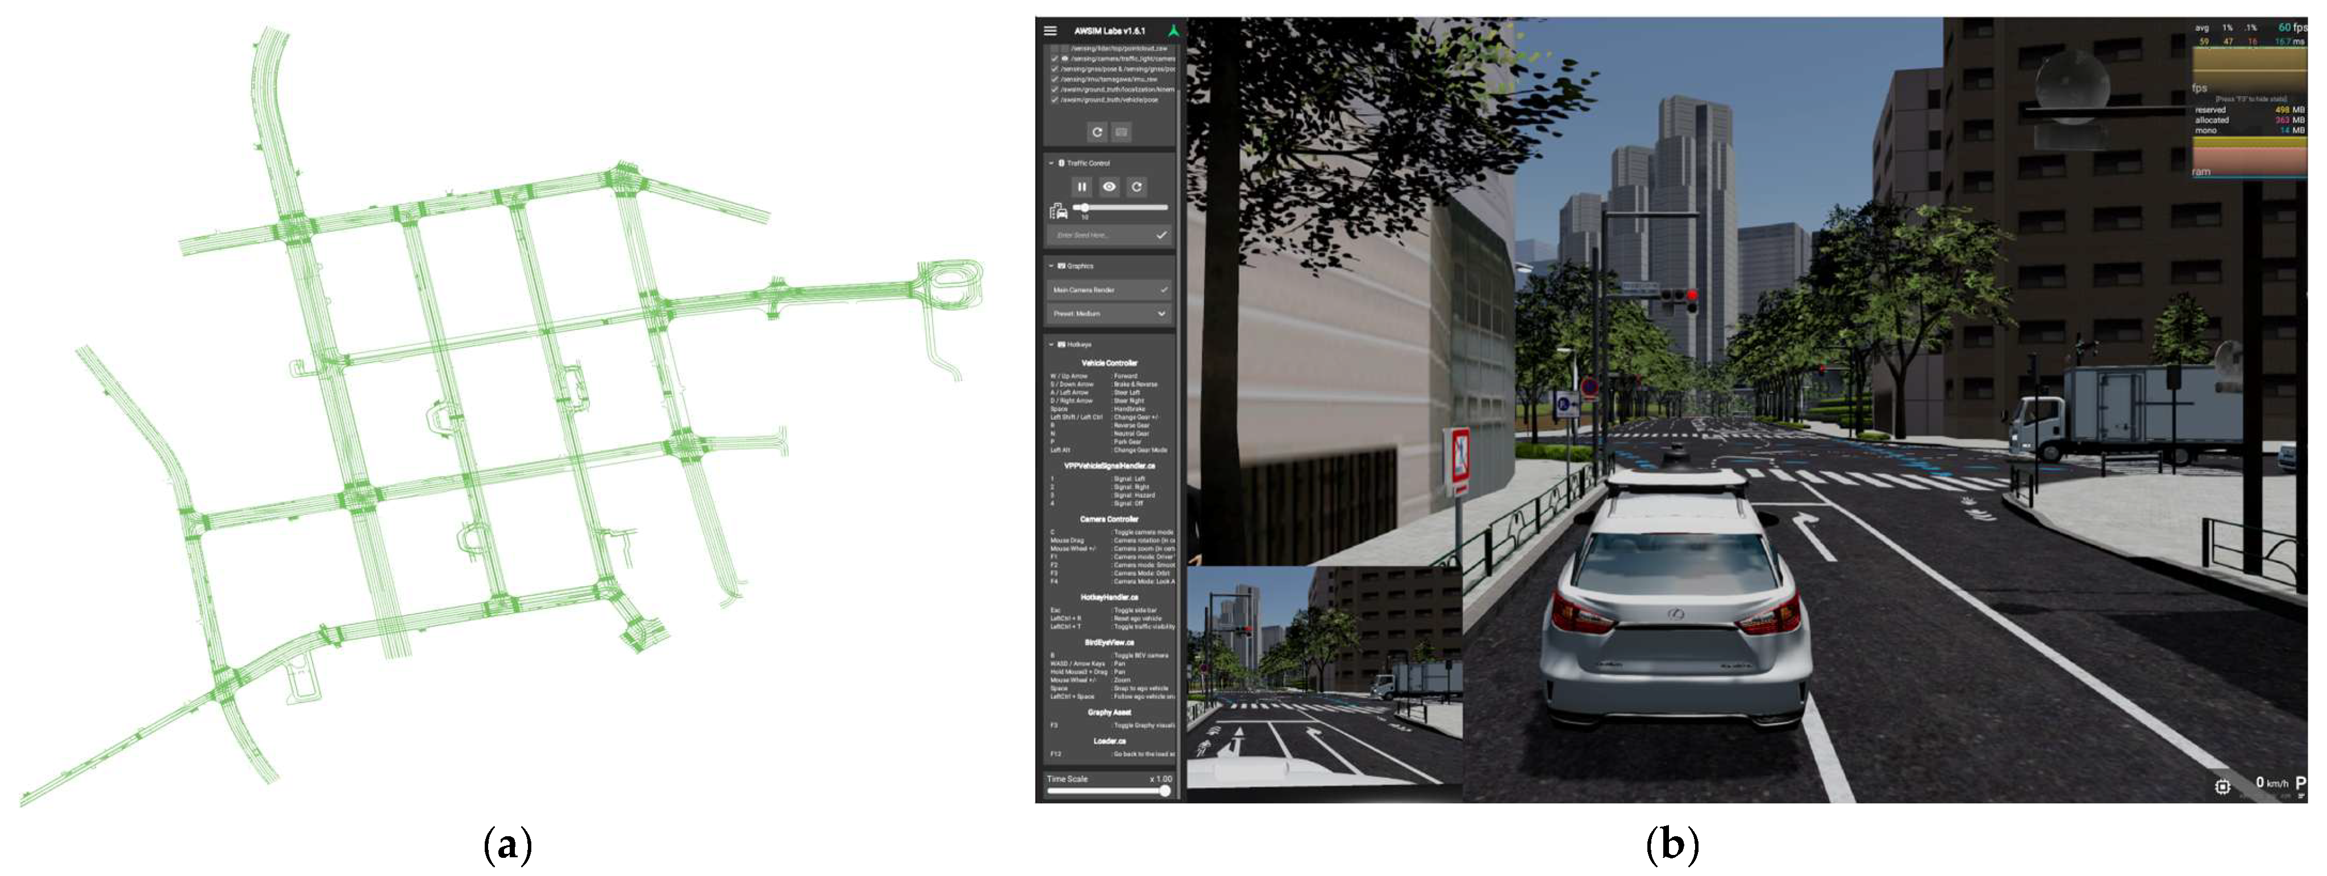The image size is (2327, 876).
Task: Click the Time Scale slider handle
Action: click(1164, 791)
